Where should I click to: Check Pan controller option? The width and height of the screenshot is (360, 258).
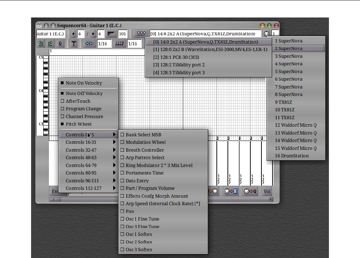point(122,212)
